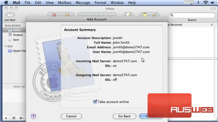Select Outbox in the mailboxes list

[18, 35]
